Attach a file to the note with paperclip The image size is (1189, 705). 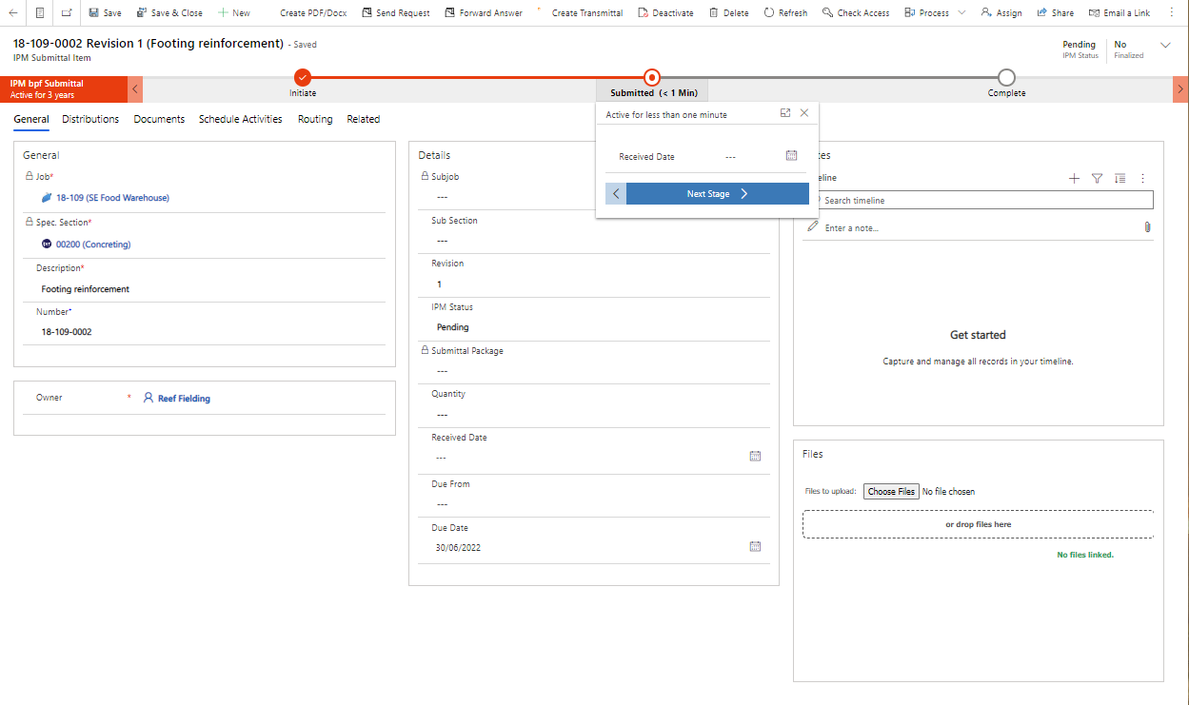pyautogui.click(x=1147, y=226)
